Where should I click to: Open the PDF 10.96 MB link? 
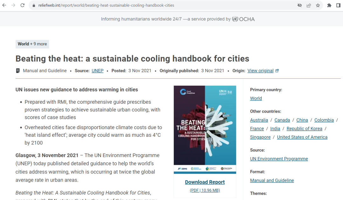pos(205,190)
